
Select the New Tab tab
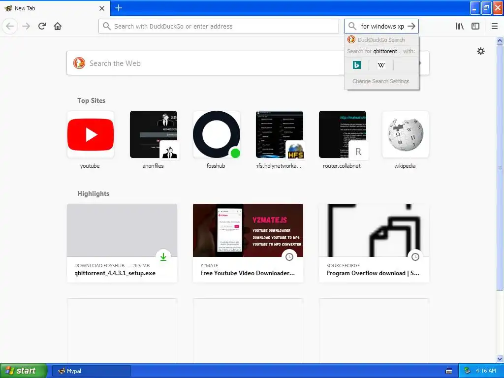(x=55, y=8)
